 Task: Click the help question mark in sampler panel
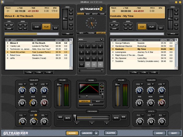coord(102,40)
